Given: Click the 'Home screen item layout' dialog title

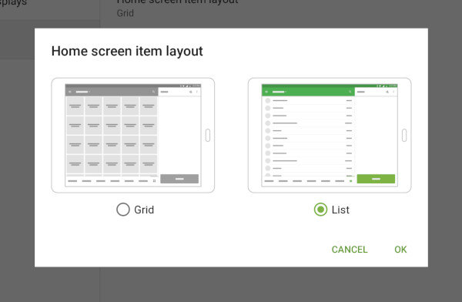Looking at the screenshot, I should 127,52.
